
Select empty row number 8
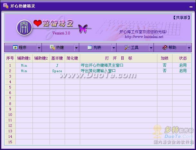click(10, 104)
